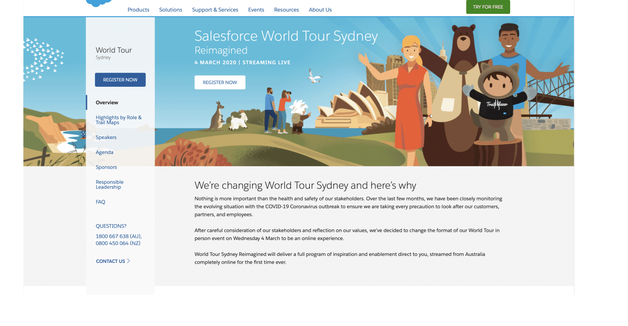Open Support & Services menu
The width and height of the screenshot is (628, 326).
[x=215, y=10]
